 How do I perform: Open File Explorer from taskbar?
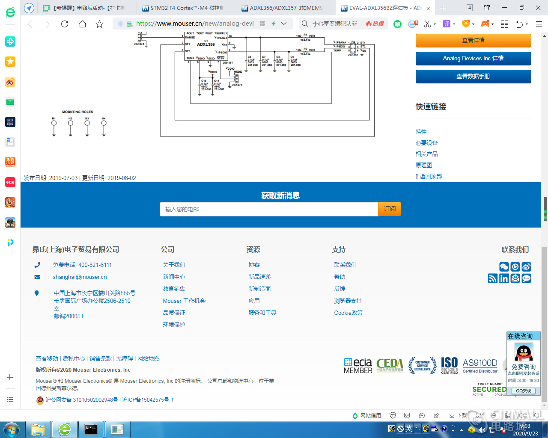pos(38,429)
